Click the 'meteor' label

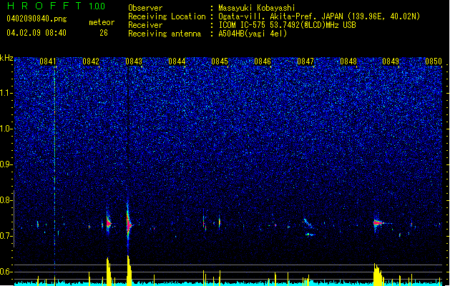(x=102, y=22)
